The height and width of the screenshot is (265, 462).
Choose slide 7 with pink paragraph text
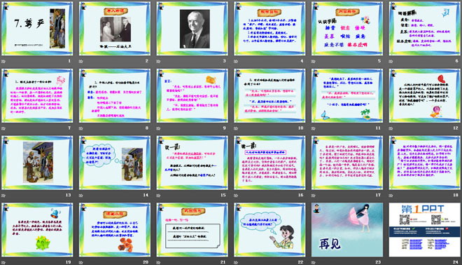tap(37, 95)
